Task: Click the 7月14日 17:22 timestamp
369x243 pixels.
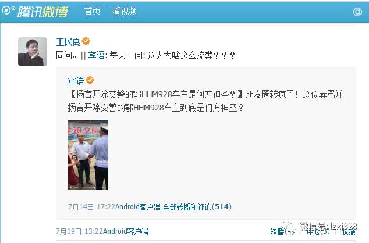Action: coord(91,207)
